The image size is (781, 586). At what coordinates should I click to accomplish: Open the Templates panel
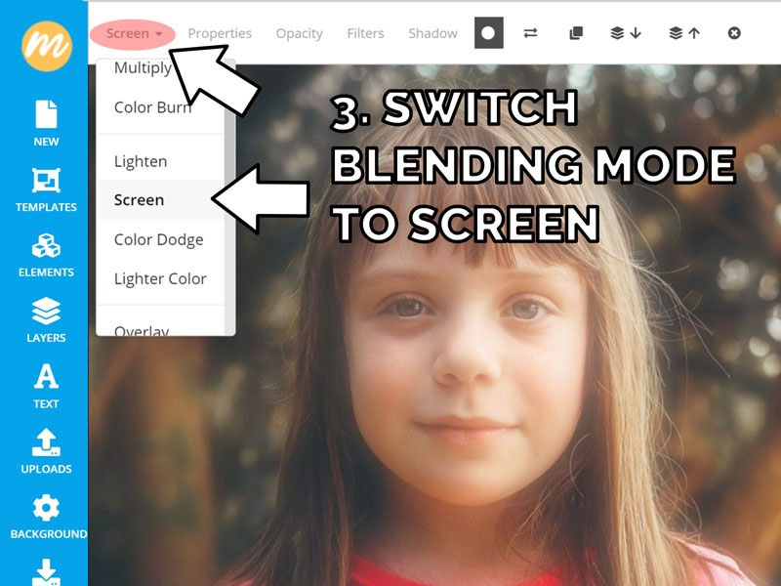point(46,189)
